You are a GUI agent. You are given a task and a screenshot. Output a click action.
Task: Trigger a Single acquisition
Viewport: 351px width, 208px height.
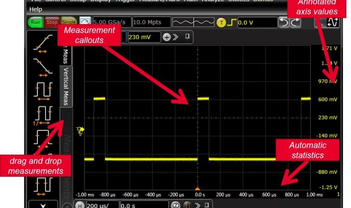69,22
